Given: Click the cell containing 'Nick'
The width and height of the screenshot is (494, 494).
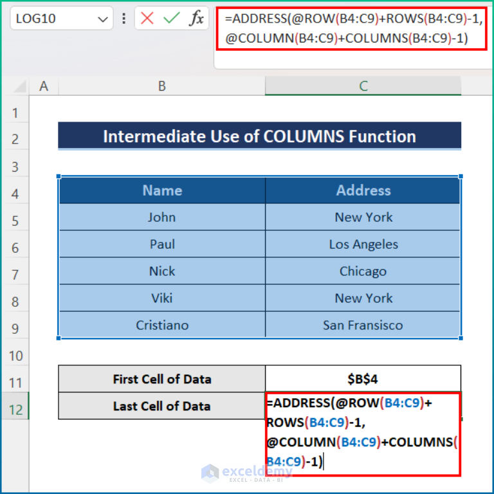Looking at the screenshot, I should [162, 271].
